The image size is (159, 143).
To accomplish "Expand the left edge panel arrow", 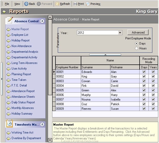I will click(2, 79).
